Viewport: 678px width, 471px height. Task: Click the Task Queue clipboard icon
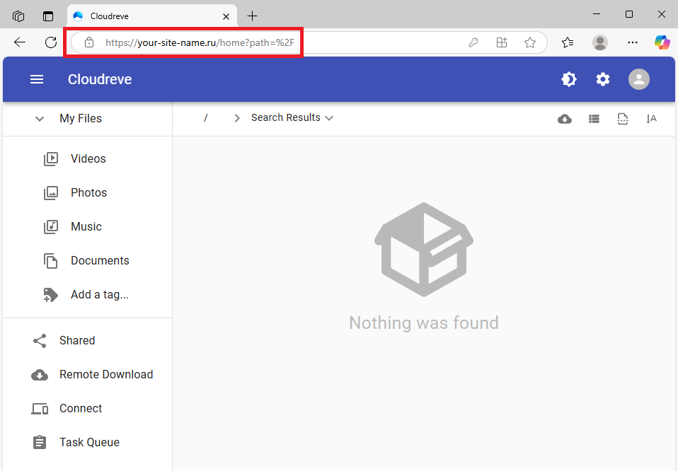point(40,443)
